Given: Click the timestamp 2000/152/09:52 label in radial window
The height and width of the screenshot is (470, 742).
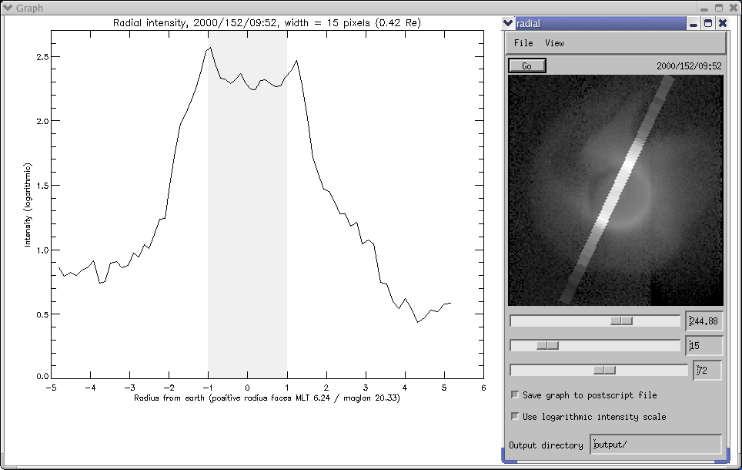Looking at the screenshot, I should pos(689,65).
